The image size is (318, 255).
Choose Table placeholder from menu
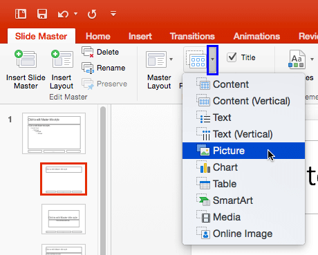click(x=243, y=184)
